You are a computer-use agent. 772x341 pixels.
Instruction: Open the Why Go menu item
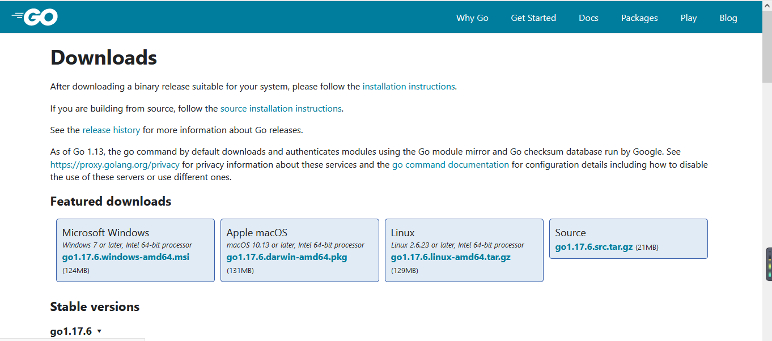coord(472,18)
